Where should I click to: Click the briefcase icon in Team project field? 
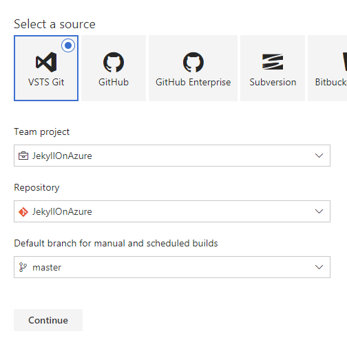click(x=23, y=156)
